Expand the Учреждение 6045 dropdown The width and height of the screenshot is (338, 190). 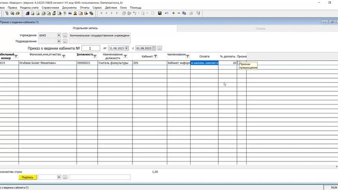click(59, 35)
